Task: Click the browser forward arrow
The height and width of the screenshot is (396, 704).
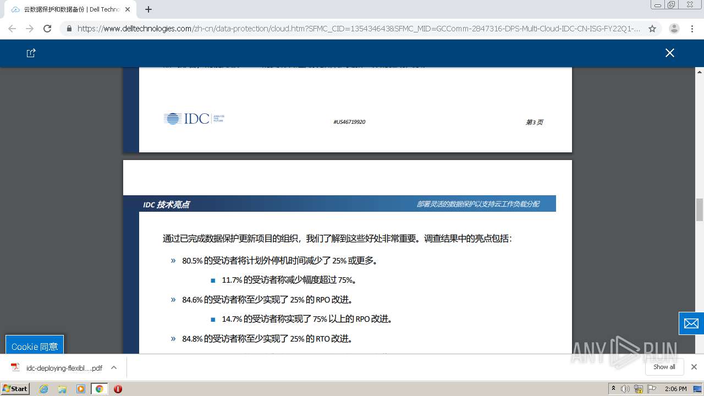Action: tap(30, 29)
